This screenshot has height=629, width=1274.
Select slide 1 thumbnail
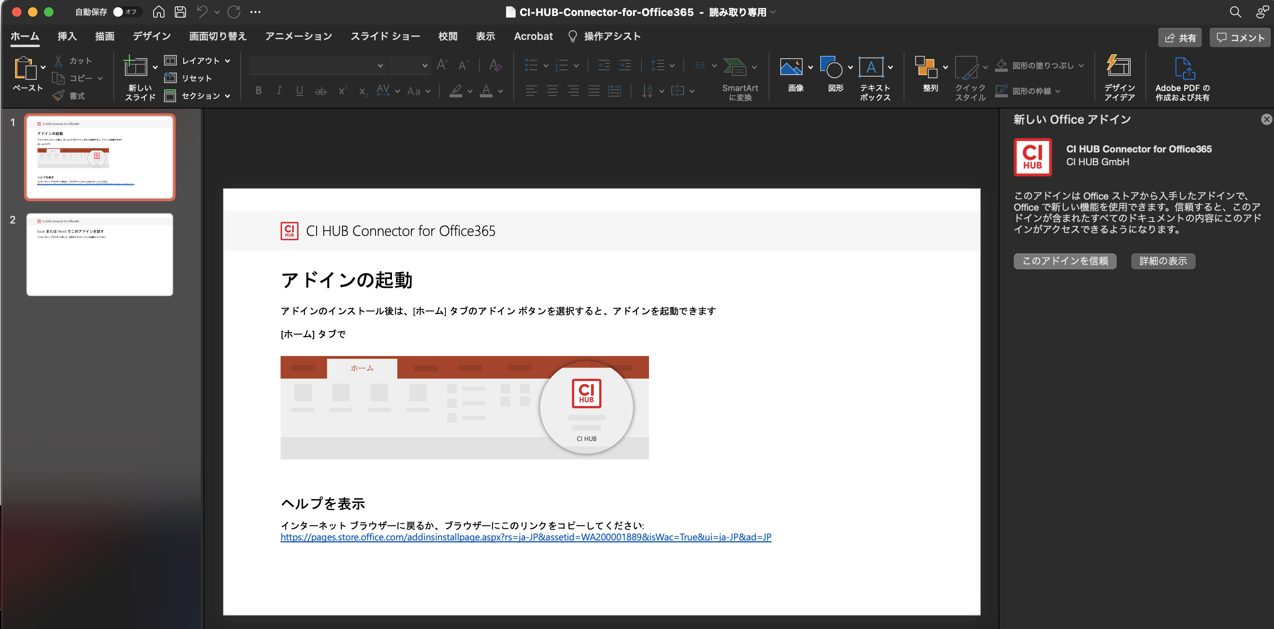tap(99, 157)
